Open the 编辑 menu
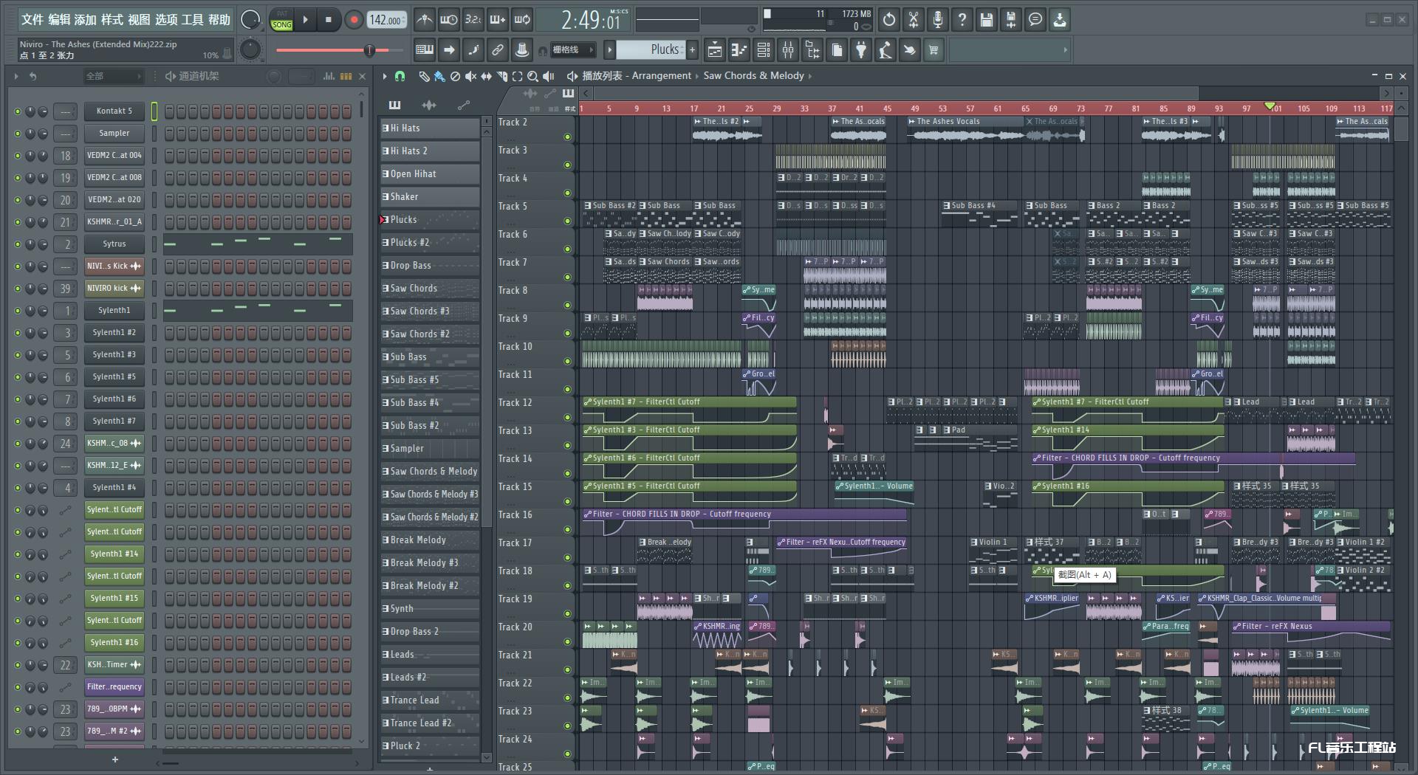1418x775 pixels. 59,20
